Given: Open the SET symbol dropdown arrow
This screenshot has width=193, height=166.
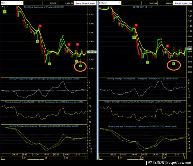Looking at the screenshot, I should [21, 3].
